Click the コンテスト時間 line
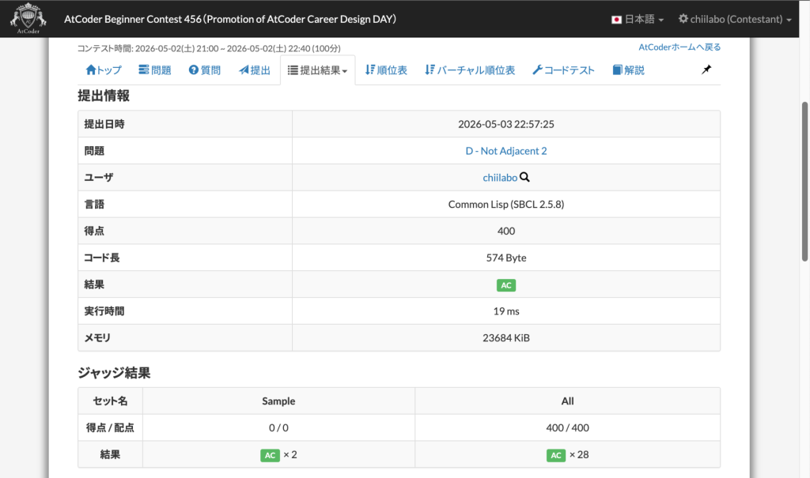The height and width of the screenshot is (478, 810). pos(209,48)
